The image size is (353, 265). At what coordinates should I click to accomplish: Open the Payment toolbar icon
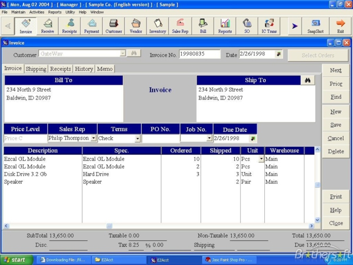[x=92, y=26]
